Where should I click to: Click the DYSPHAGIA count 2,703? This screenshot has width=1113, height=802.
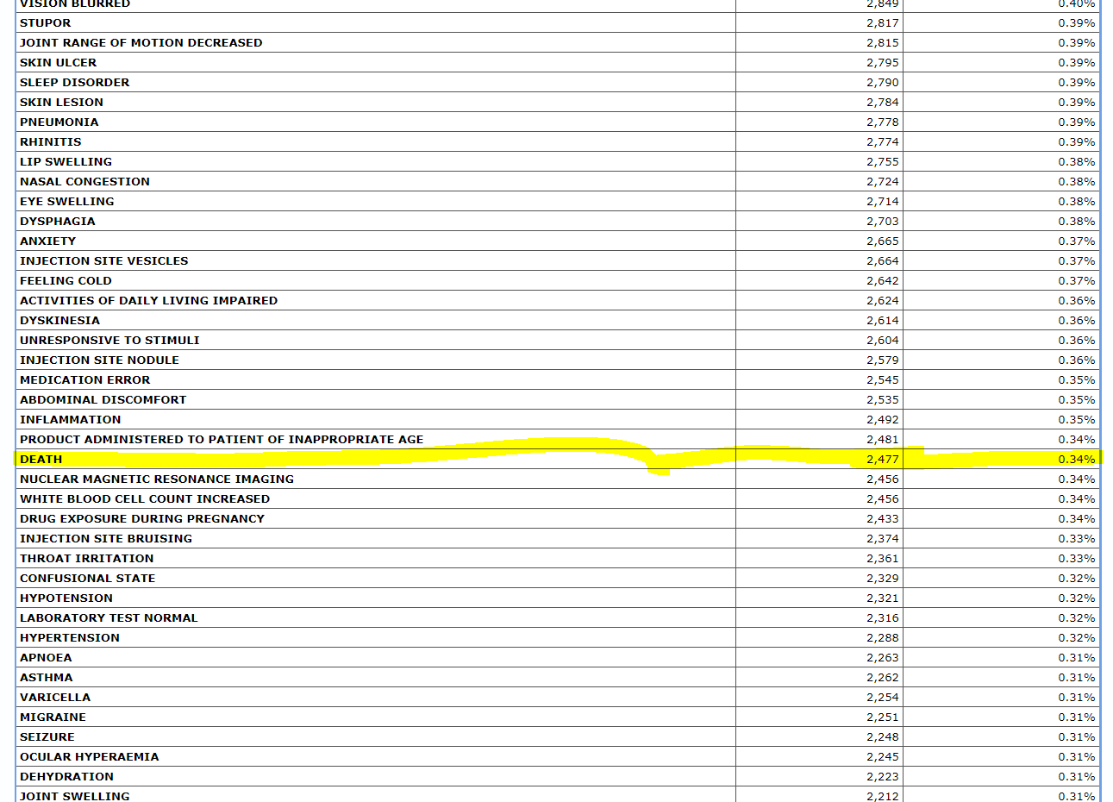pos(883,222)
